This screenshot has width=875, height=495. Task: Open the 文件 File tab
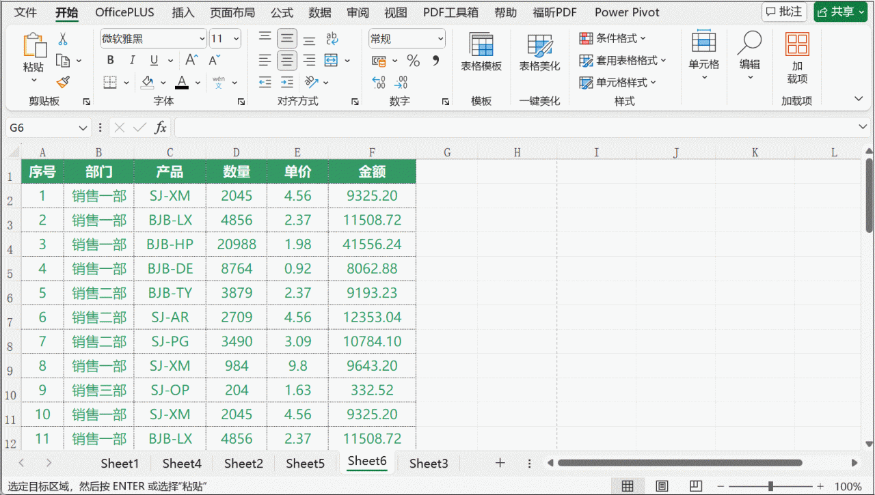(x=26, y=12)
